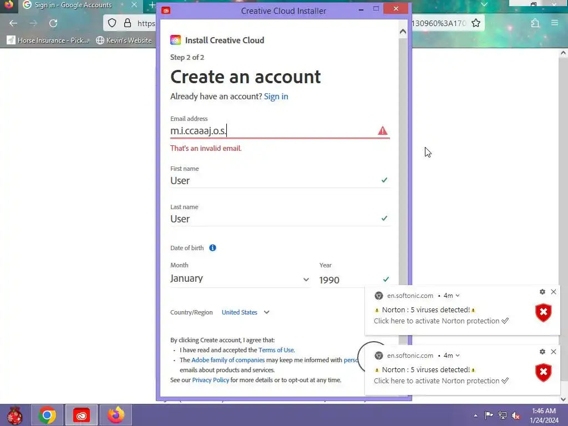The height and width of the screenshot is (426, 568).
Task: Click the Firefox page scrollbar up arrow
Action: click(563, 53)
